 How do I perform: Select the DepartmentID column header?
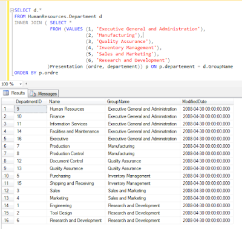(30, 101)
